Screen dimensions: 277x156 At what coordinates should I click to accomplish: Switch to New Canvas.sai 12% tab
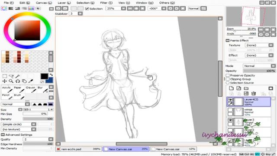click(x=174, y=149)
